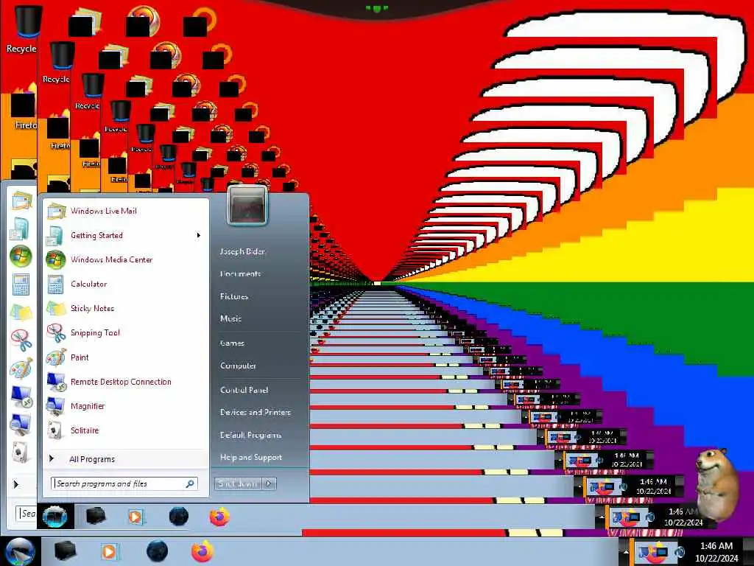Open Pictures from the Start menu
754x566 pixels.
tap(234, 296)
